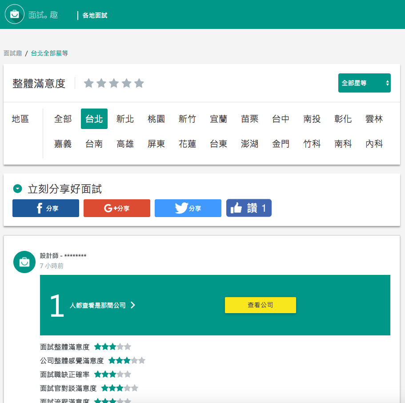Go to 面試趣 breadcrumb link
This screenshot has height=403, width=405.
coord(12,53)
